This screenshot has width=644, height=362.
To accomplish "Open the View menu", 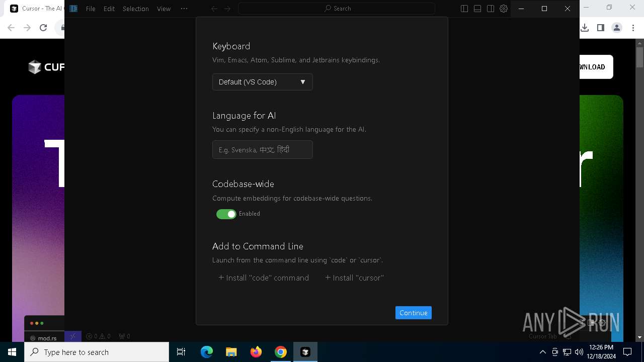I will pyautogui.click(x=164, y=9).
